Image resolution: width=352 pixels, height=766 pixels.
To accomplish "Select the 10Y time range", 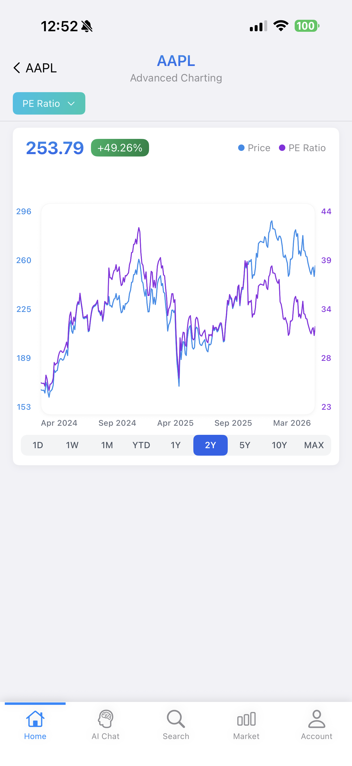I will pos(279,445).
